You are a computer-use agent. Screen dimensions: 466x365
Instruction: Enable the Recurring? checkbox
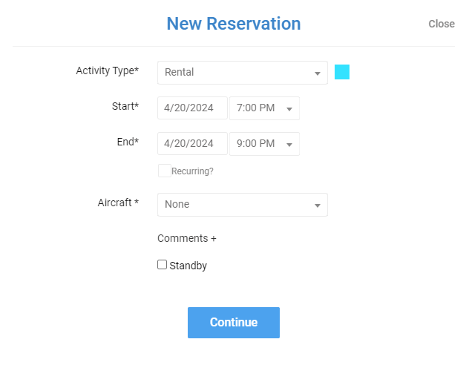click(x=164, y=171)
